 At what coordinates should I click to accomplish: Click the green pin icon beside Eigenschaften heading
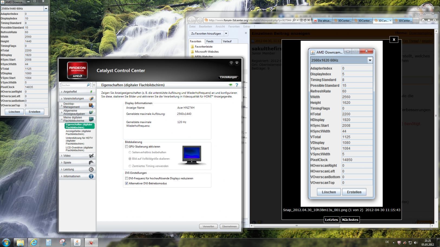pos(230,85)
